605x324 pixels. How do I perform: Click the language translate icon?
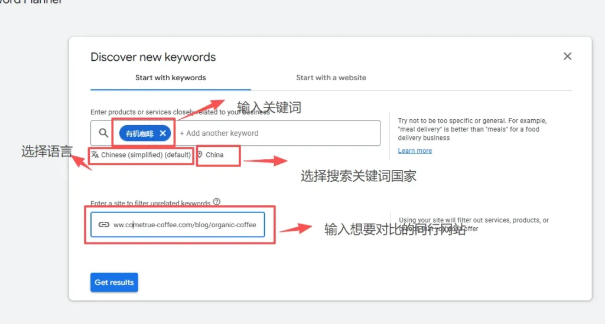pos(95,155)
